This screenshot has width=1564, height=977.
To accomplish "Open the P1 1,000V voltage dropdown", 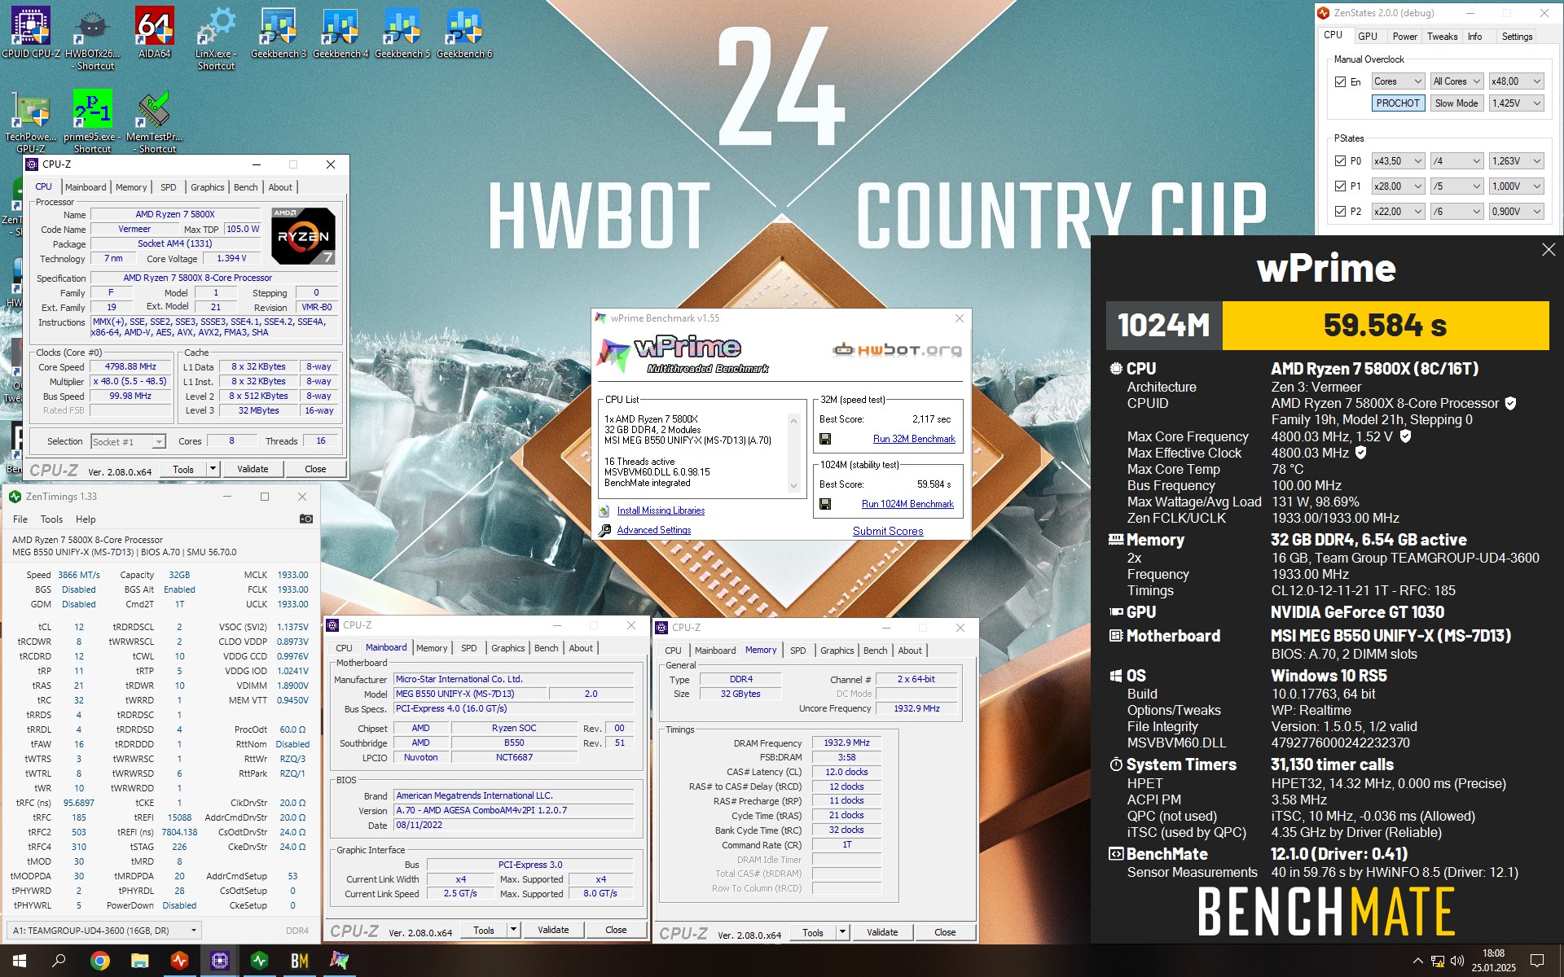I will [x=1516, y=186].
